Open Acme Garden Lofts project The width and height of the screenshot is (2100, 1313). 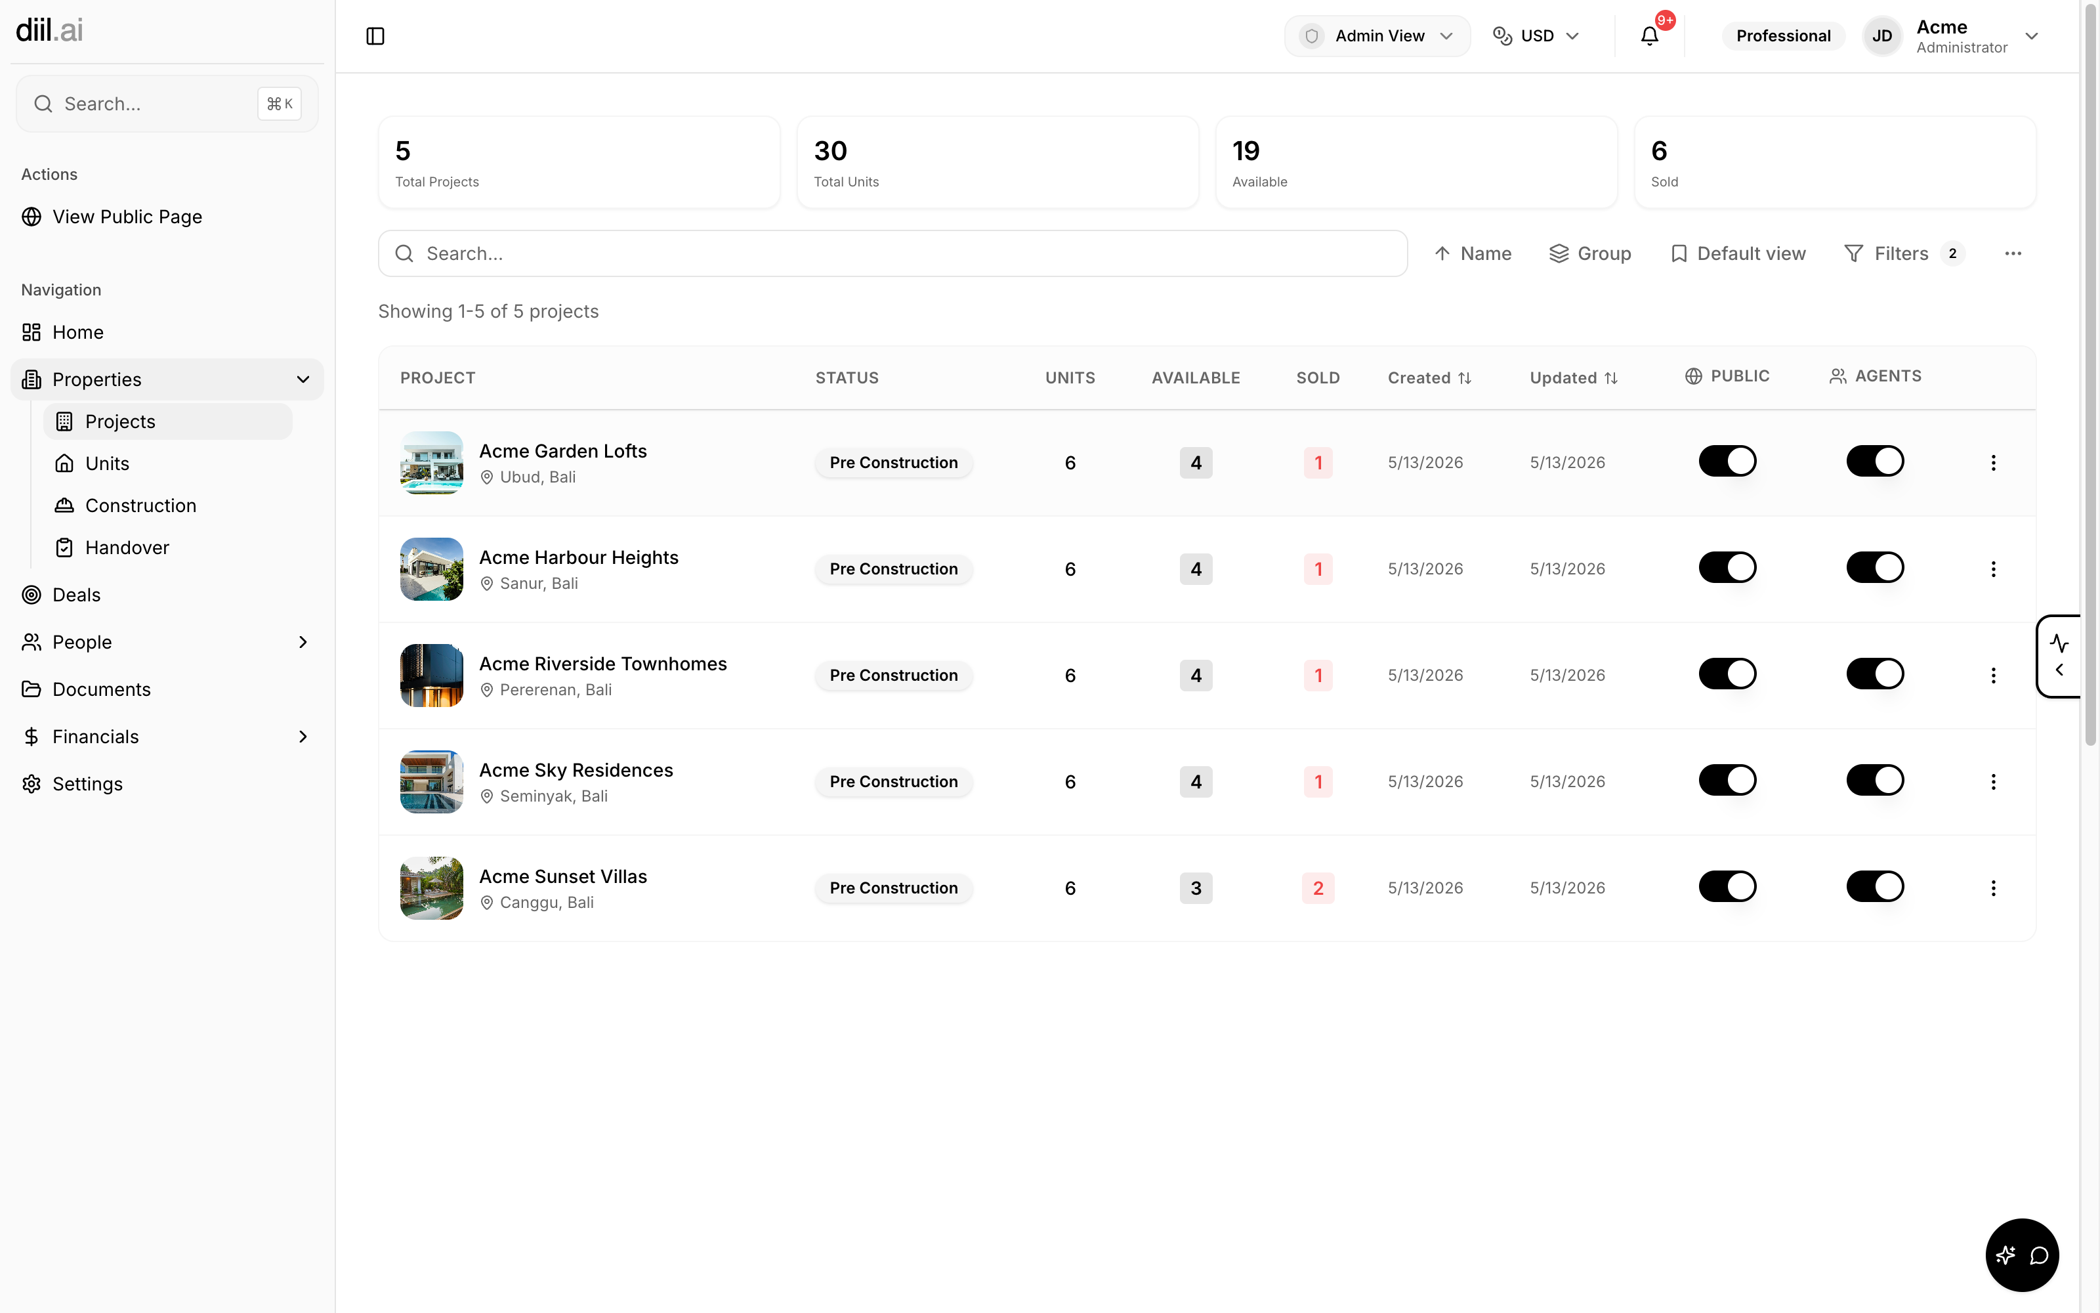click(x=562, y=451)
